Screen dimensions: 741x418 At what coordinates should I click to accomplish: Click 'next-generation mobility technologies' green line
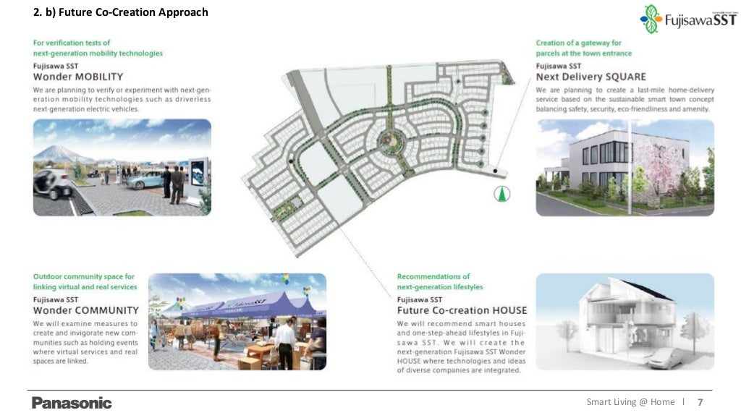98,54
